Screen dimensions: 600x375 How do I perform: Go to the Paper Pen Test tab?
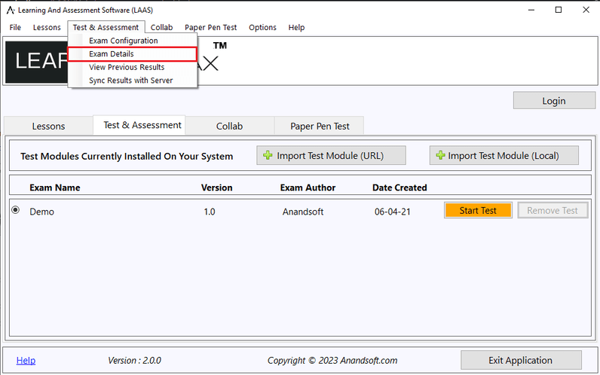(x=319, y=126)
